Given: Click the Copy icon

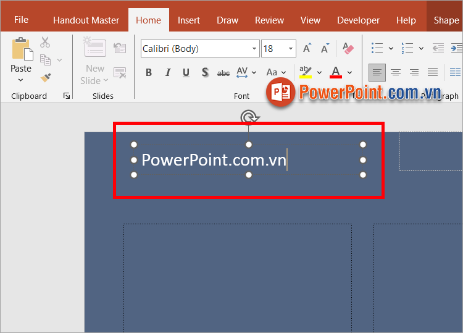Looking at the screenshot, I should pyautogui.click(x=45, y=60).
